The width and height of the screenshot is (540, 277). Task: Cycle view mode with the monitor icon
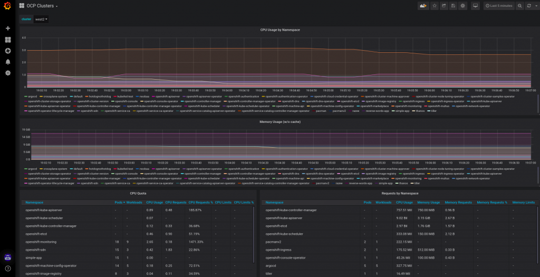coord(475,6)
